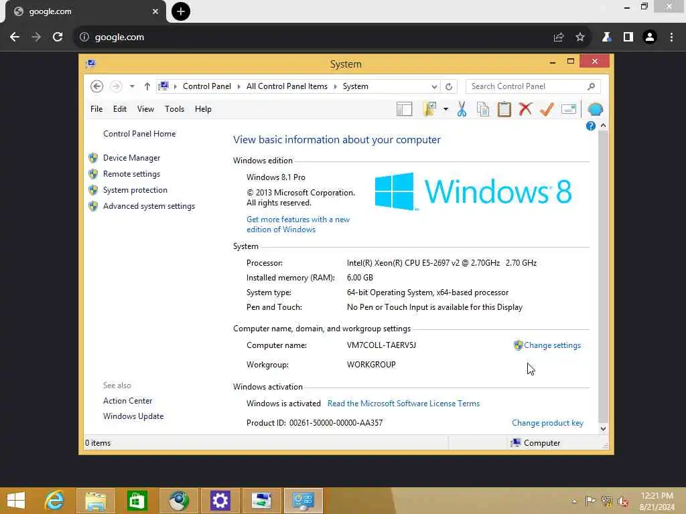Expand the breadcrumb arrow after Control Panel
Viewport: 686px width, 514px height.
point(239,86)
